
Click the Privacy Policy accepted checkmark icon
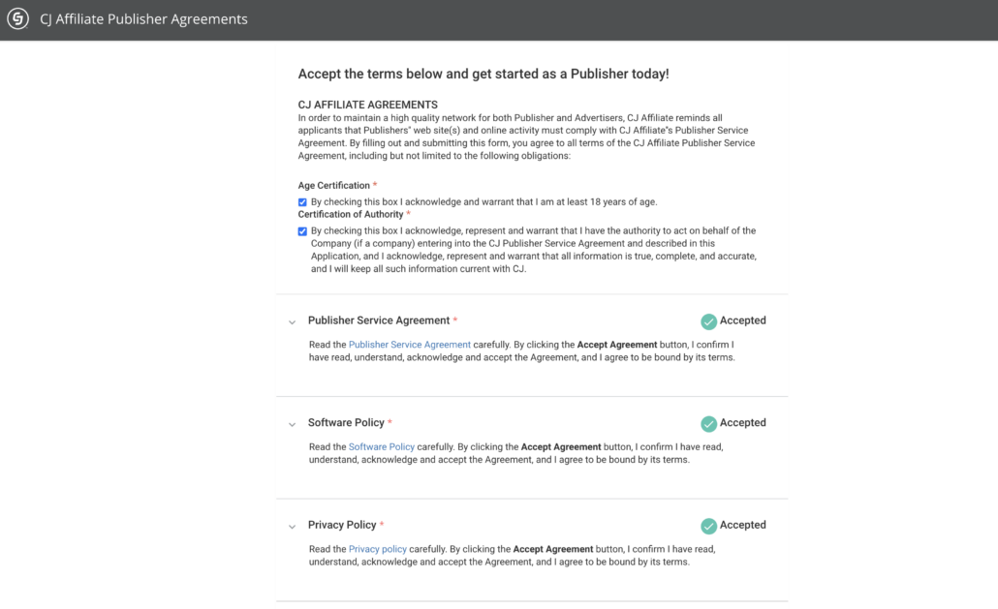709,526
